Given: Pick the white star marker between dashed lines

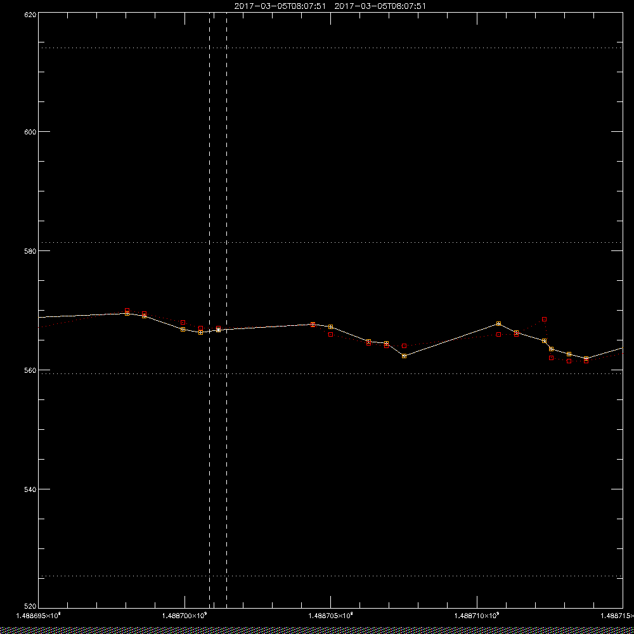Looking at the screenshot, I should tap(218, 330).
